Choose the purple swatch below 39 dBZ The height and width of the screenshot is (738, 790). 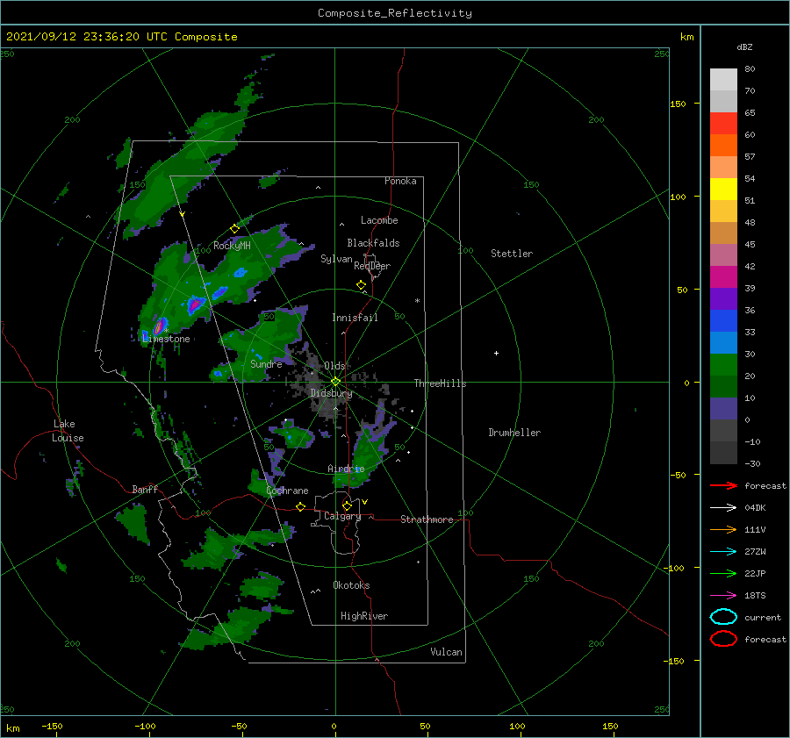(x=723, y=298)
